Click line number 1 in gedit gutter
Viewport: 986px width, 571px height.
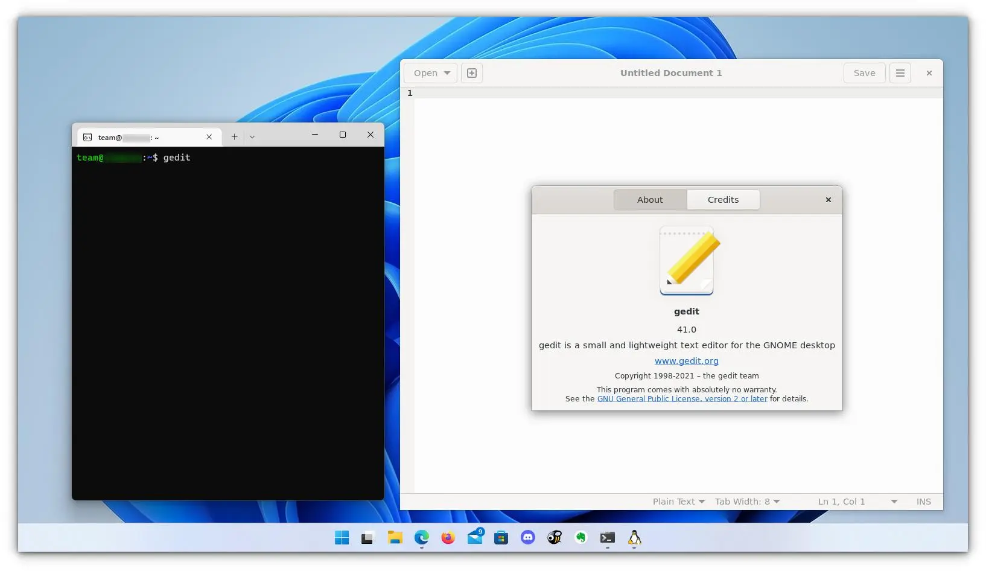[410, 93]
